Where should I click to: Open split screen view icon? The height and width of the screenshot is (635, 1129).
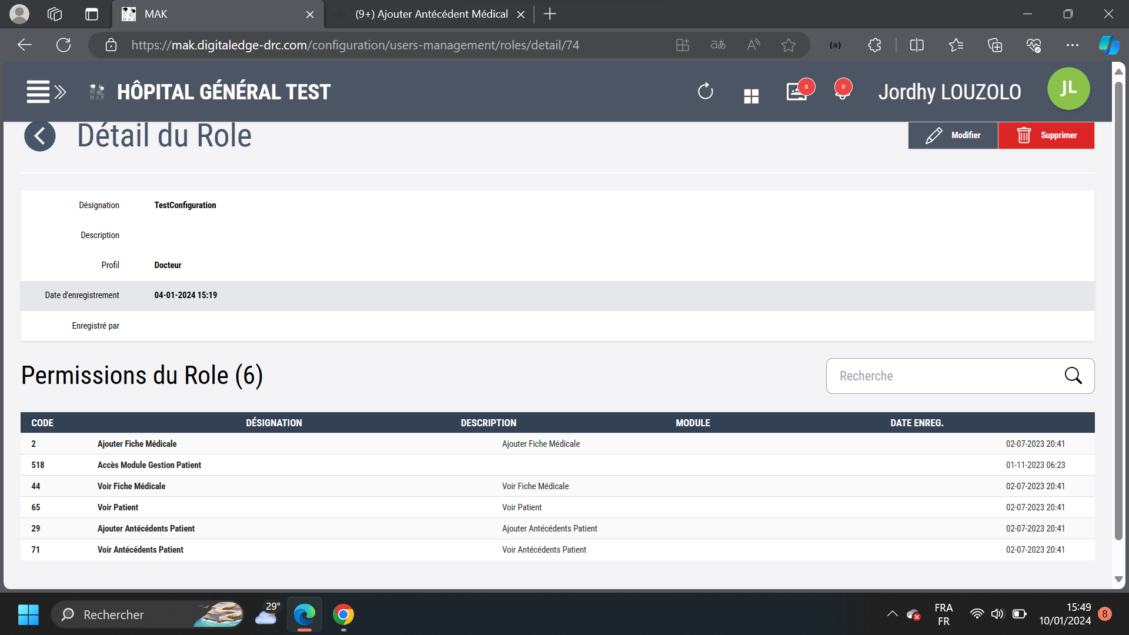point(917,45)
